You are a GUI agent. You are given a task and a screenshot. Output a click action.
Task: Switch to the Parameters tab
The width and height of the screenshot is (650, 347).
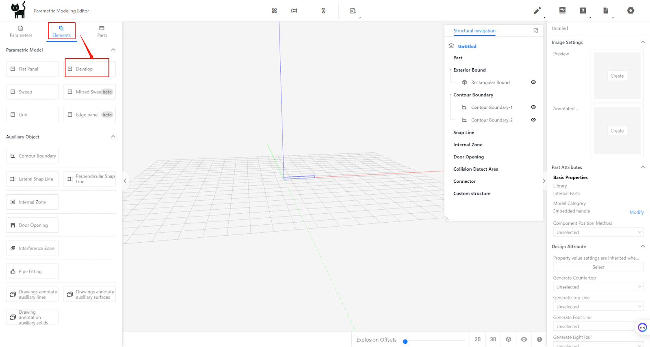[x=21, y=31]
